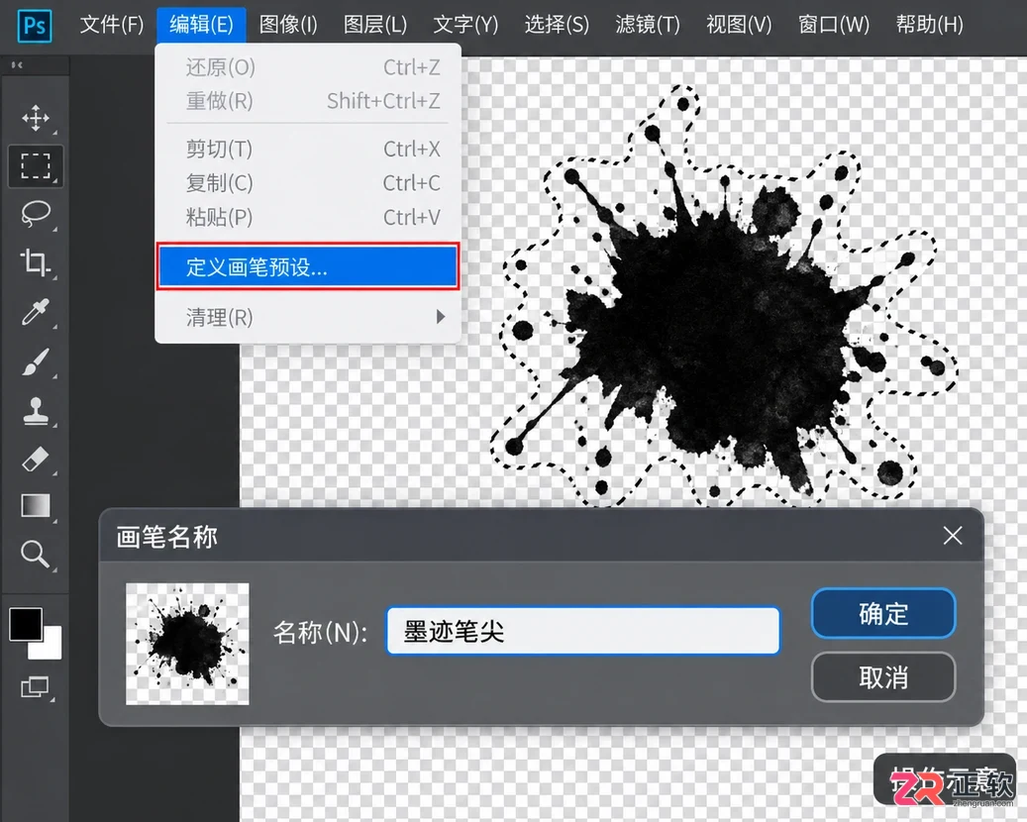This screenshot has height=822, width=1027.
Task: Close the 画笔名称 dialog
Action: [x=953, y=535]
